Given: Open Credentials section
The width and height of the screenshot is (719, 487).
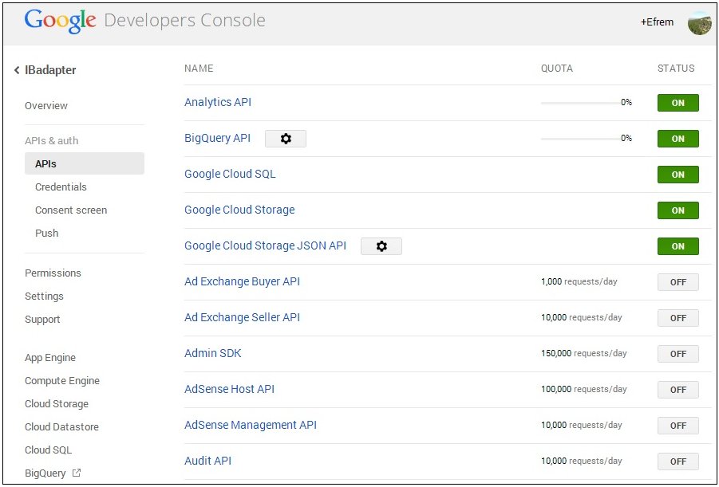Looking at the screenshot, I should click(x=61, y=187).
